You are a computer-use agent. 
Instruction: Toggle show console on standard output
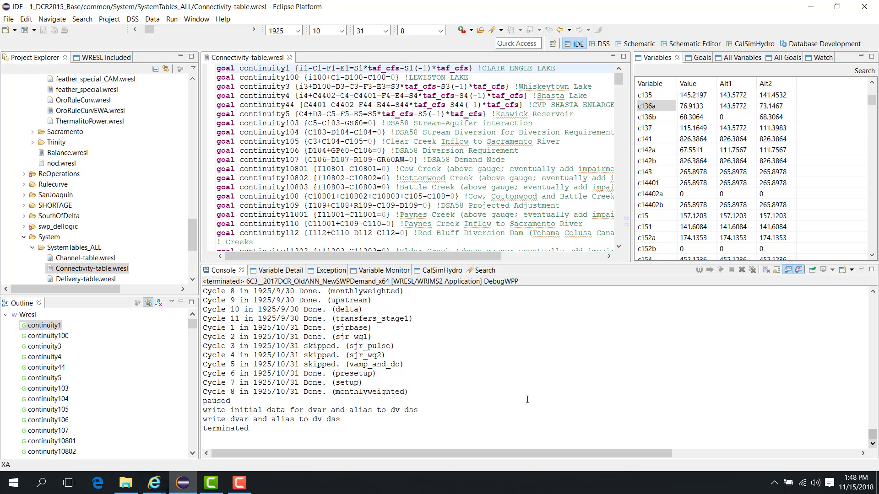click(788, 270)
